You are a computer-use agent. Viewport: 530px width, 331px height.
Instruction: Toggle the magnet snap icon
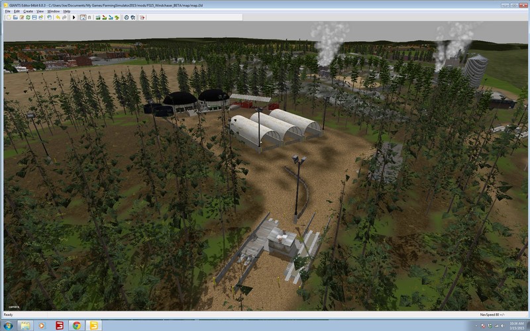point(89,17)
